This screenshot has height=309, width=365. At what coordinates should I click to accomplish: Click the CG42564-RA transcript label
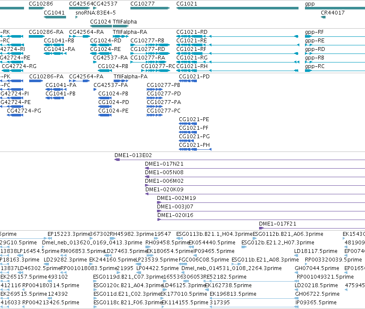pos(86,32)
